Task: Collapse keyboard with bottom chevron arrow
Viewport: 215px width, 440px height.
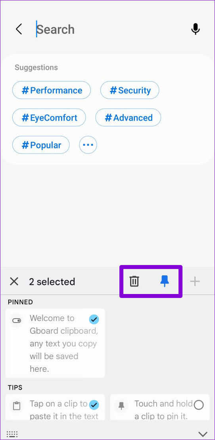Action: [203, 434]
